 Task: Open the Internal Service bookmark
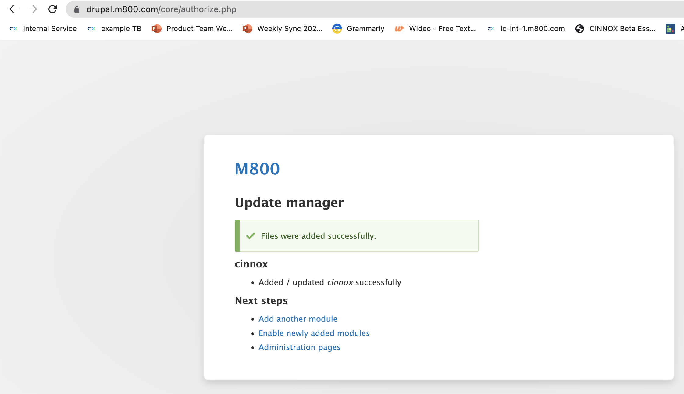point(43,29)
